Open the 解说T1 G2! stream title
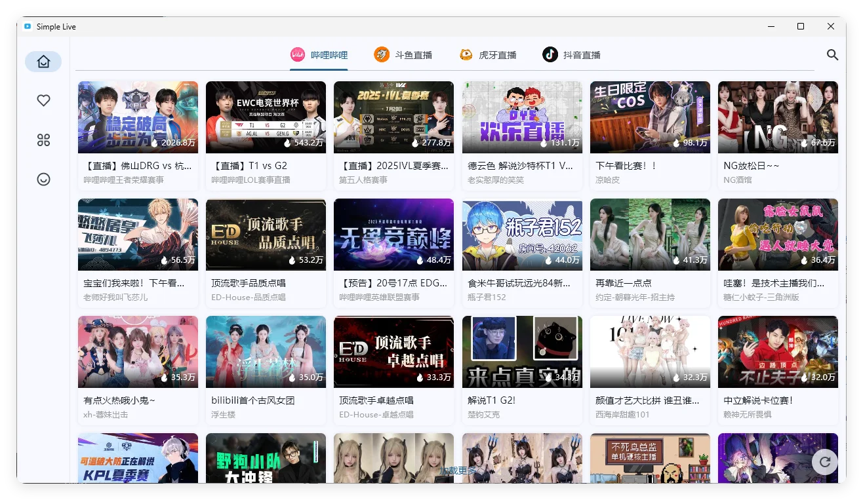The width and height of the screenshot is (863, 500). coord(490,400)
